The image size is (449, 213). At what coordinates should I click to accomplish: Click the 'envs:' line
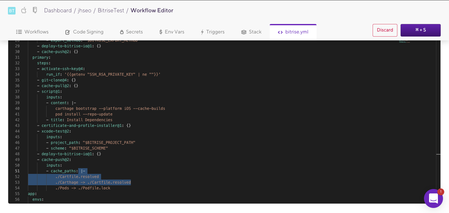click(x=38, y=199)
